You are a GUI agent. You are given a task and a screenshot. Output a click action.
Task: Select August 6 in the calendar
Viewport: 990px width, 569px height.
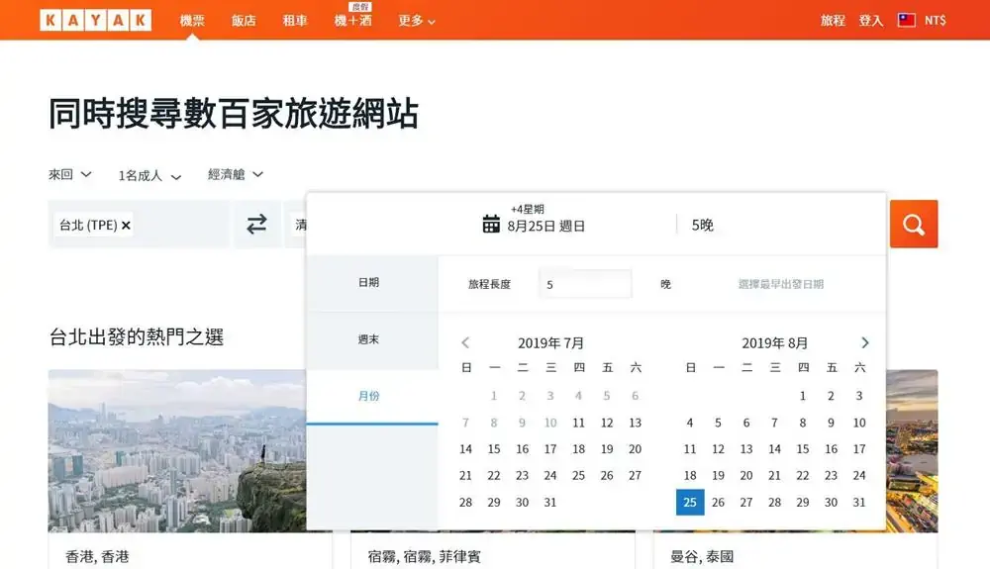[x=746, y=423]
